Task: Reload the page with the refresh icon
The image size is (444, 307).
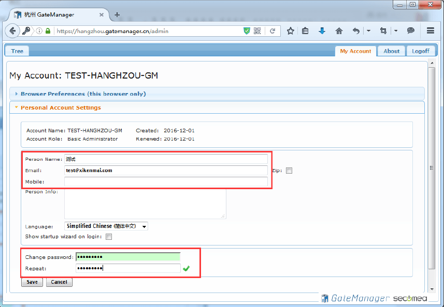Action: click(273, 31)
